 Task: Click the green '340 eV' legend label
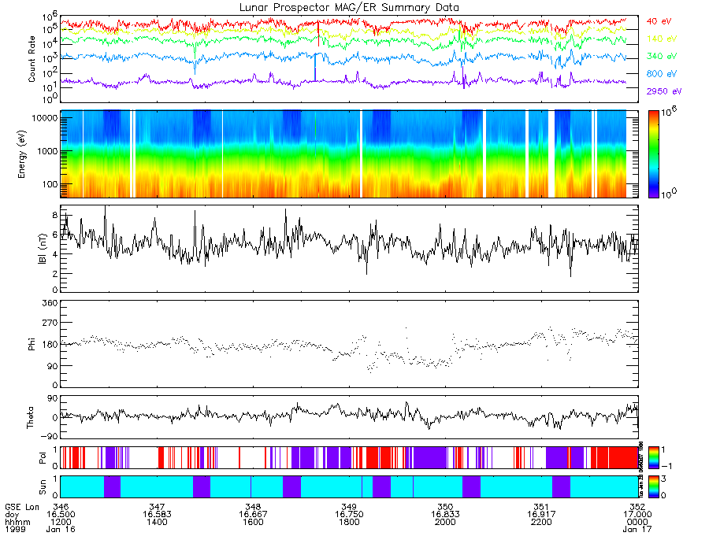pyautogui.click(x=662, y=56)
